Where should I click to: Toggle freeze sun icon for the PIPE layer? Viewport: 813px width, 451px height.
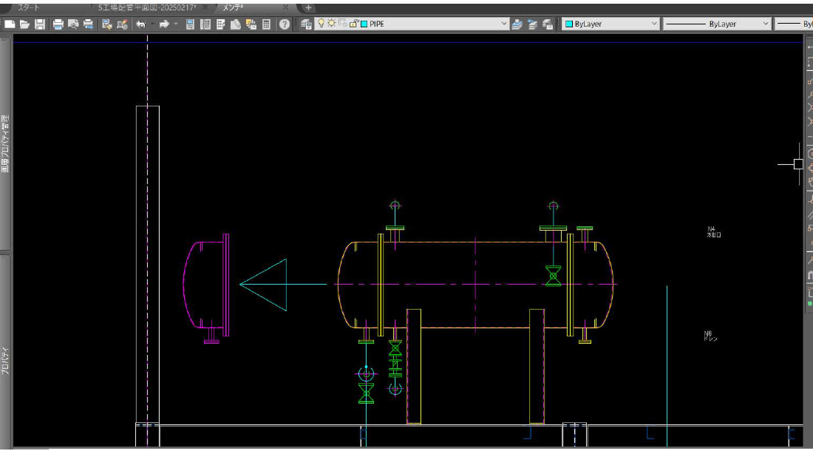click(x=332, y=24)
